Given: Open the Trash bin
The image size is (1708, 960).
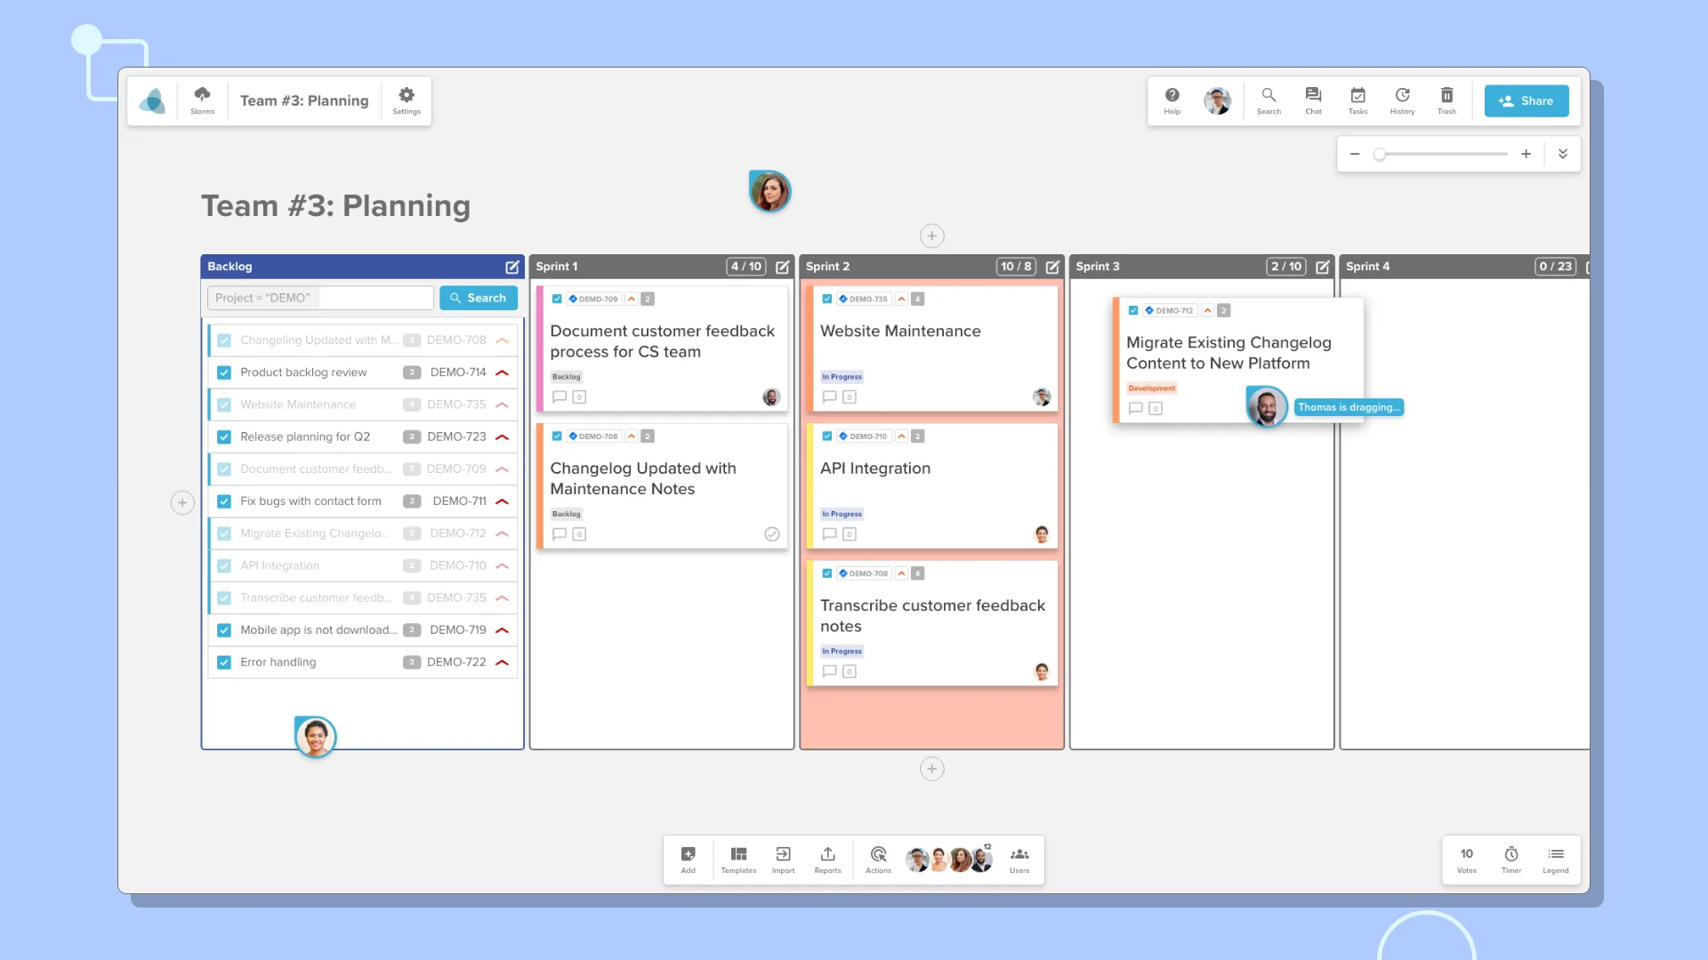Looking at the screenshot, I should [x=1446, y=100].
